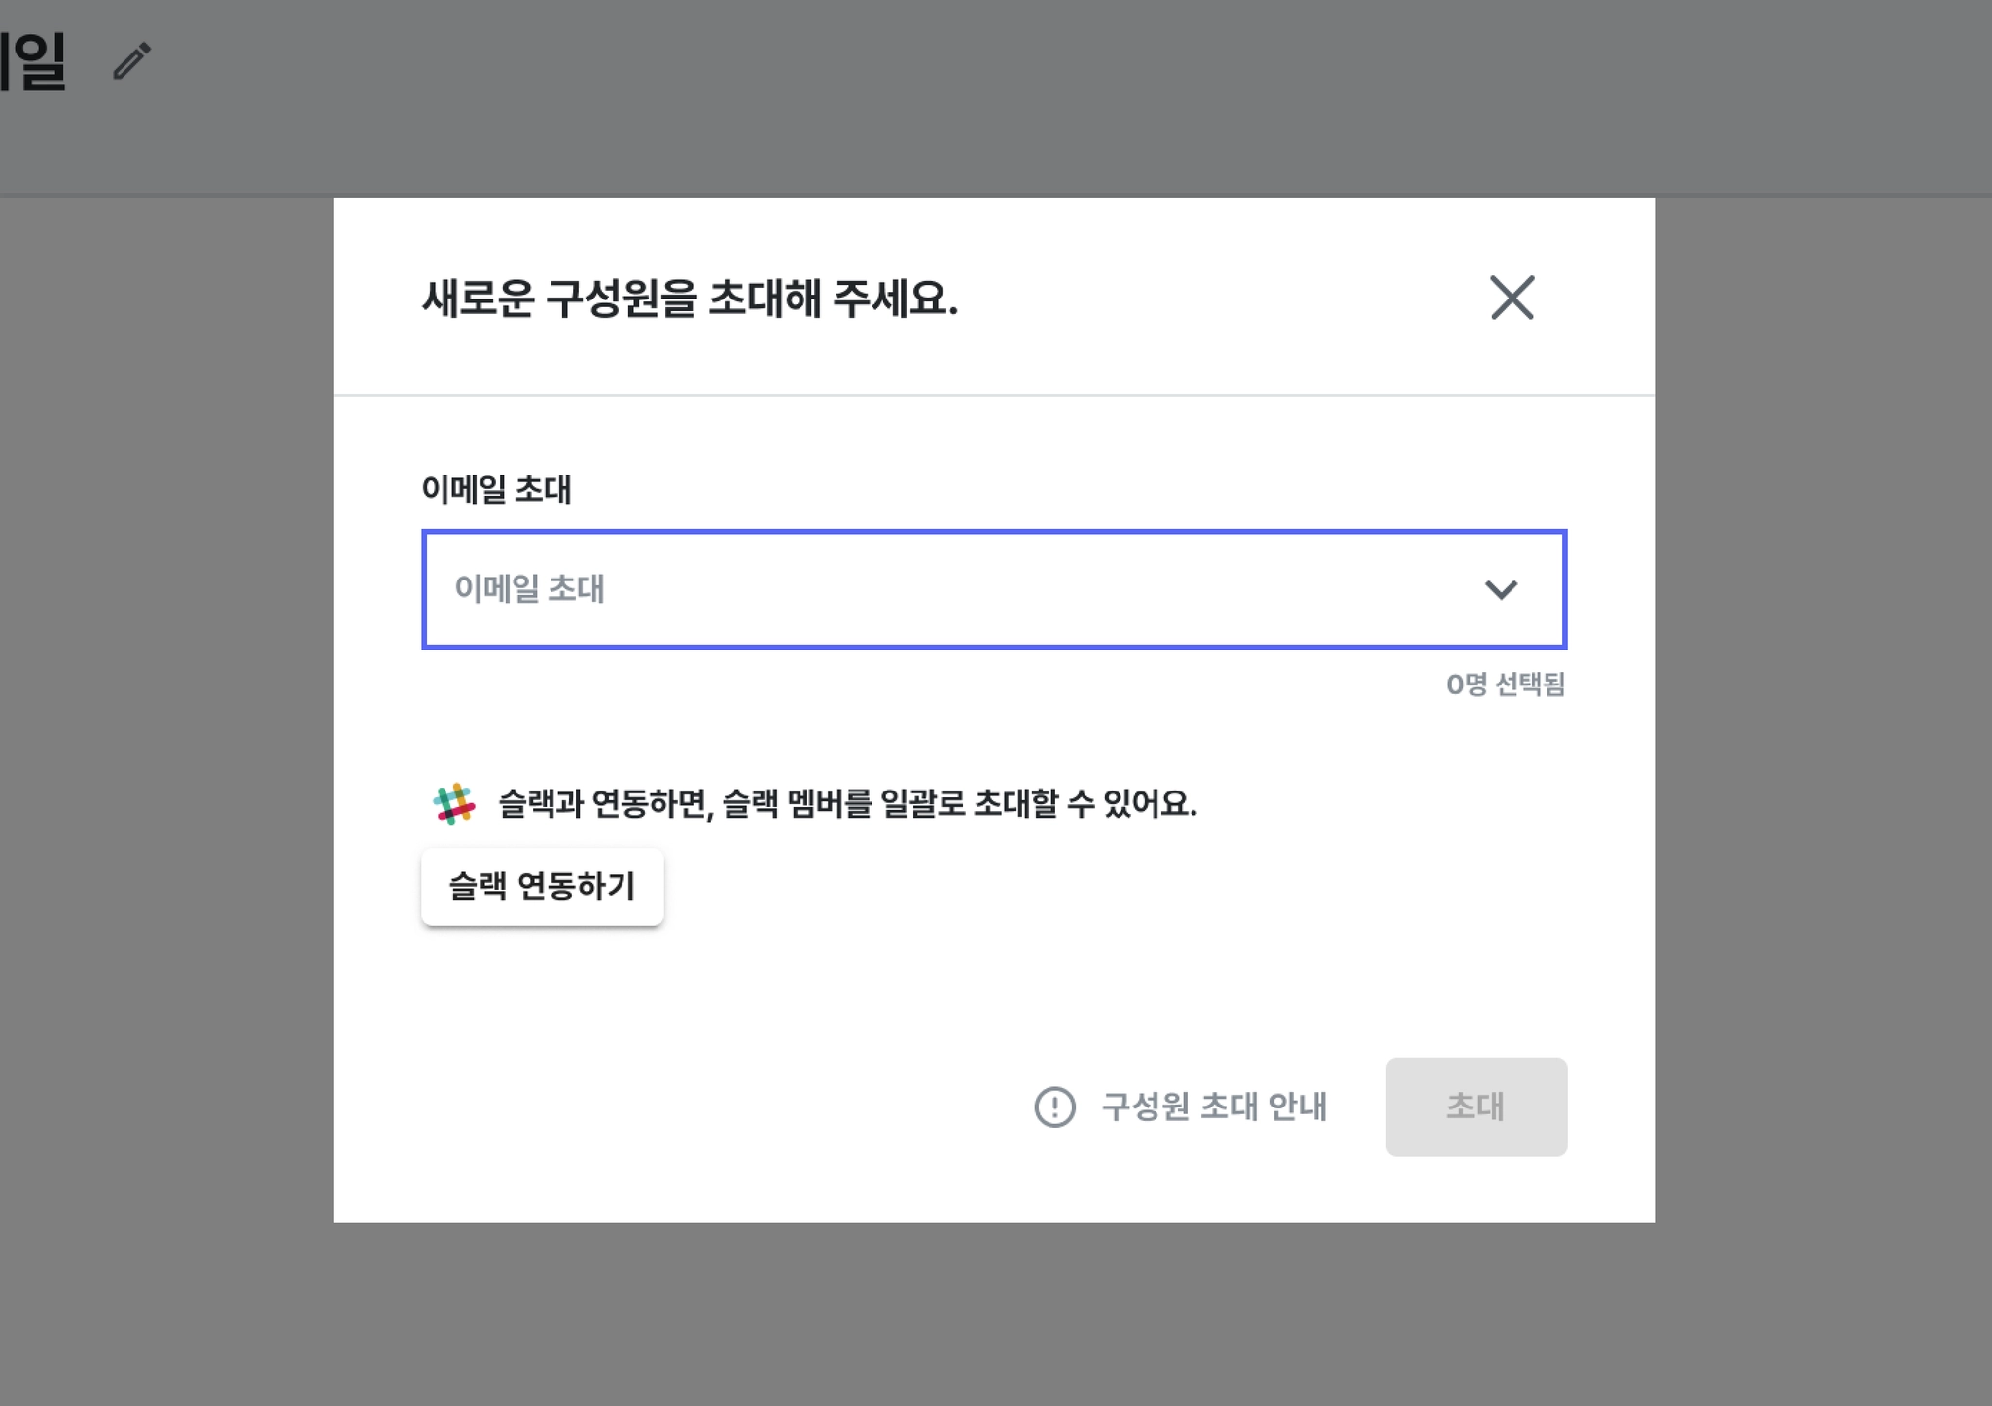The height and width of the screenshot is (1406, 1992).
Task: Close the invite members dialog with X
Action: 1512,297
